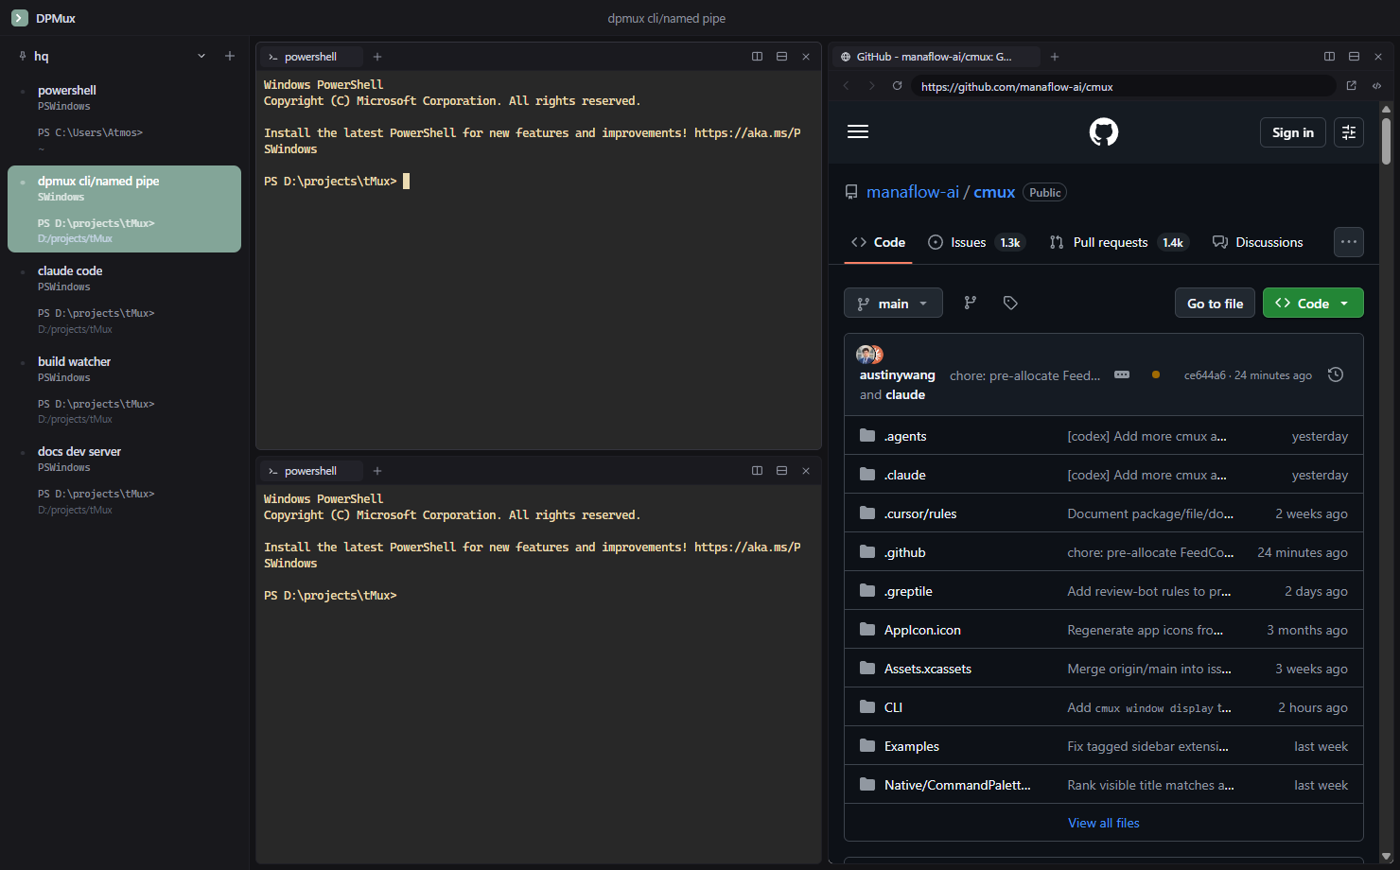Open the .cursor/rules folder
The image size is (1400, 870).
pos(919,513)
